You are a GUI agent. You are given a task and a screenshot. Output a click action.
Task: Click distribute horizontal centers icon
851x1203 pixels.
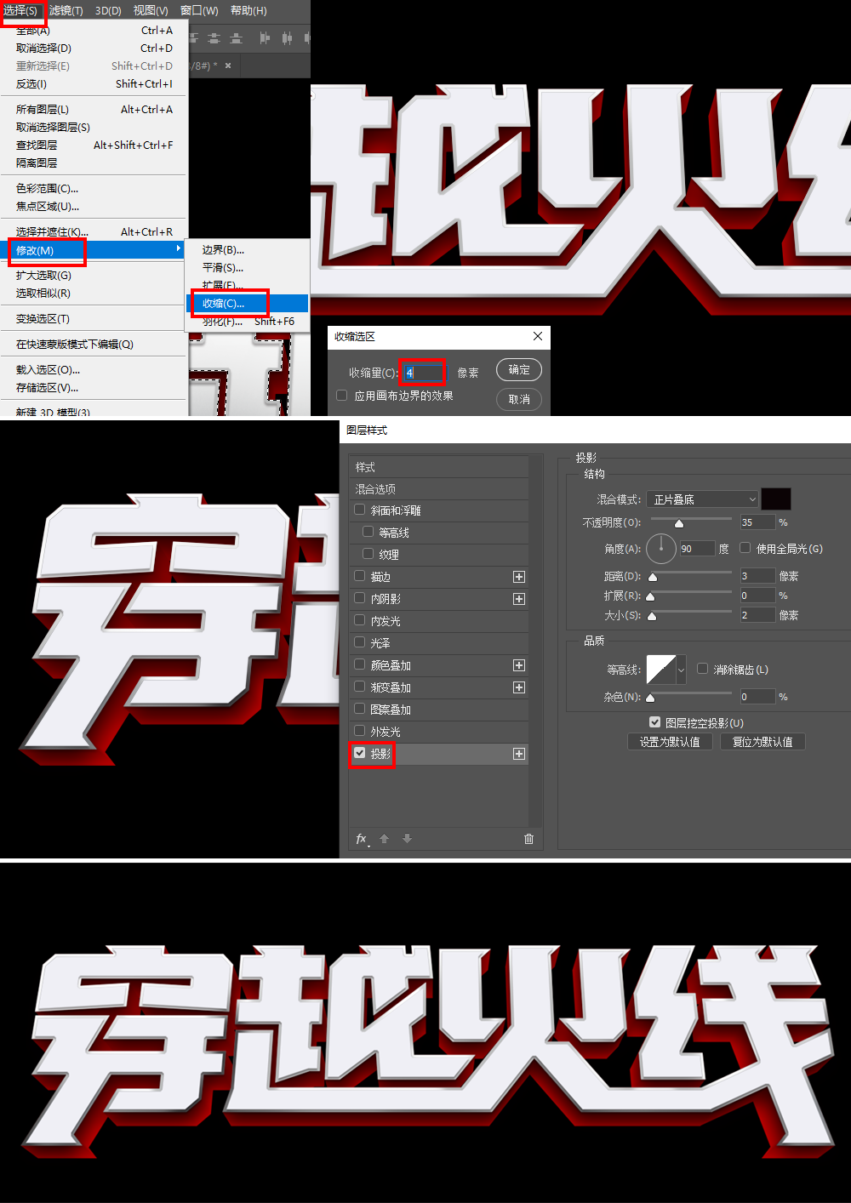[287, 38]
